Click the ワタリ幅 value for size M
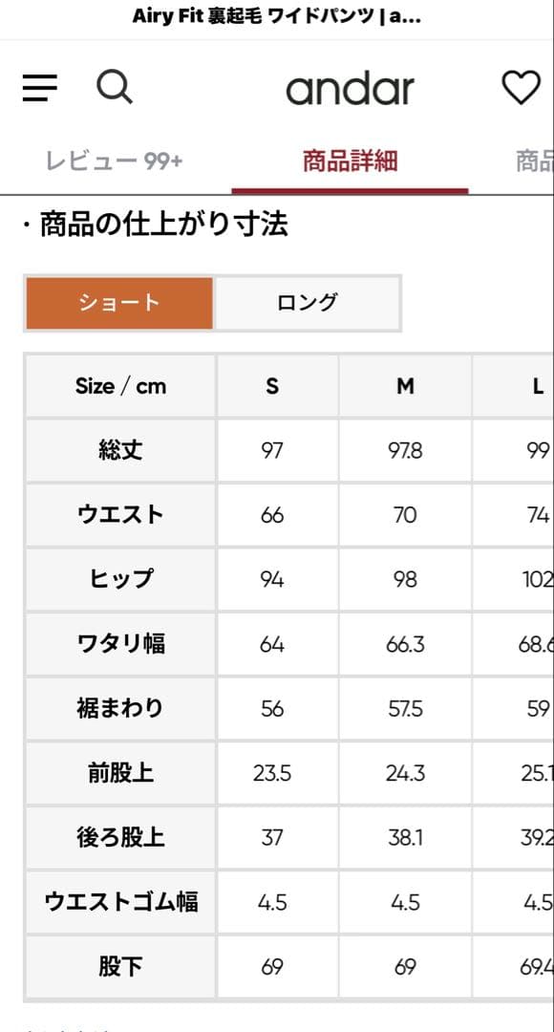Screen dimensions: 554x1032 pos(405,644)
